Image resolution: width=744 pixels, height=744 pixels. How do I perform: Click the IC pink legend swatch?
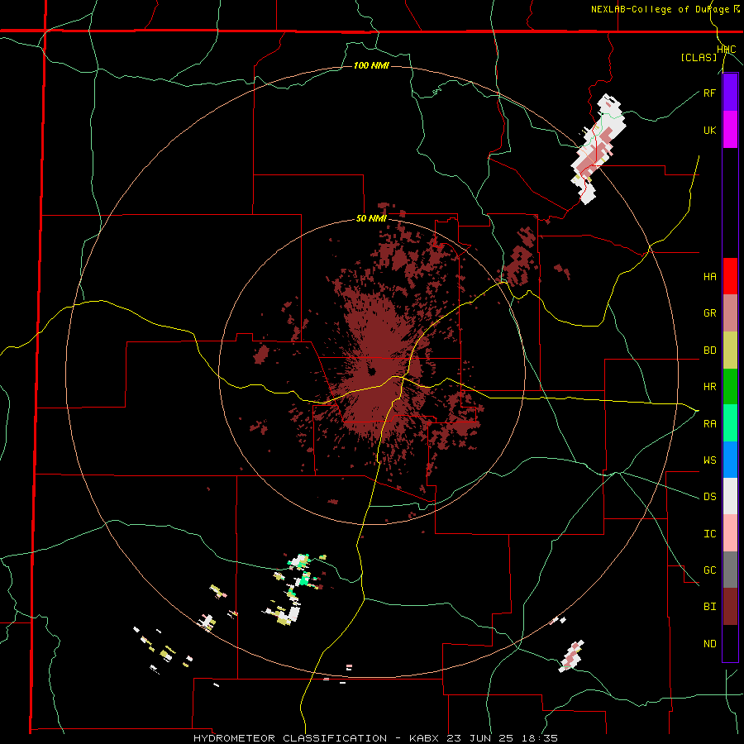[730, 533]
